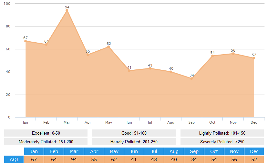Image resolution: width=268 pixels, height=164 pixels.
Task: Click the Severely Polluted: >250 legend box
Action: pos(222,142)
